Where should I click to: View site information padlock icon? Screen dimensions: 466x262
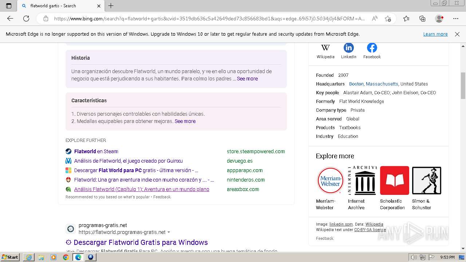(x=46, y=19)
